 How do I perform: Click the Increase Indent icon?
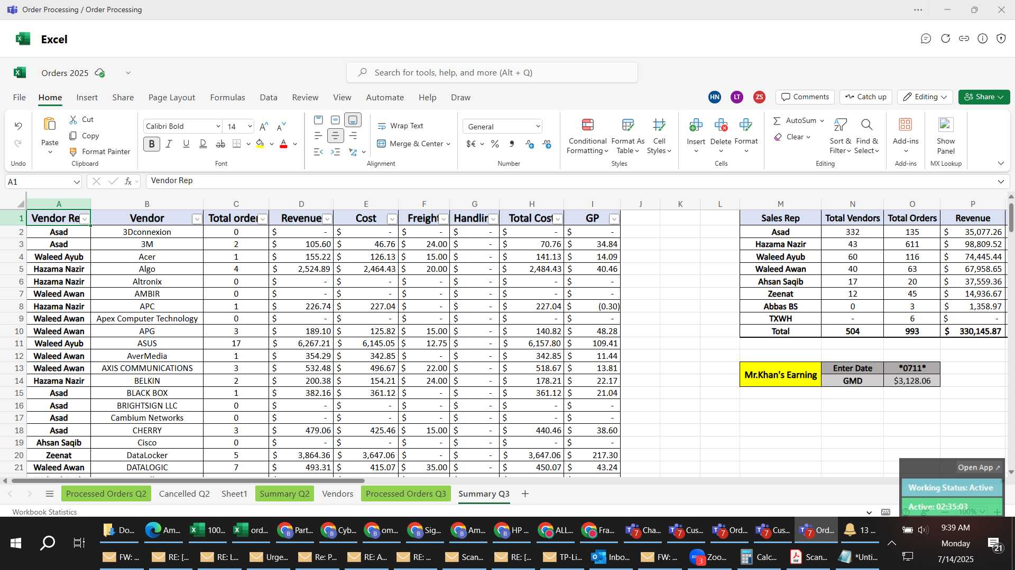click(x=335, y=152)
